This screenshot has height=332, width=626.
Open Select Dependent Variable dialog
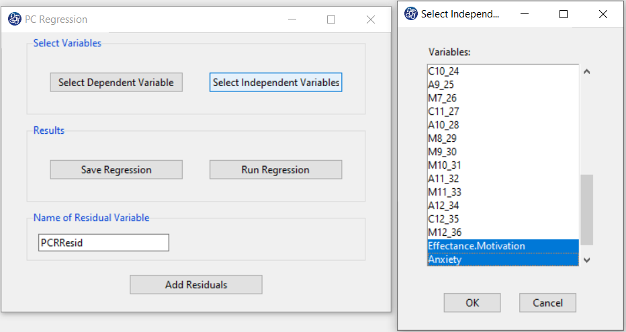click(x=116, y=82)
